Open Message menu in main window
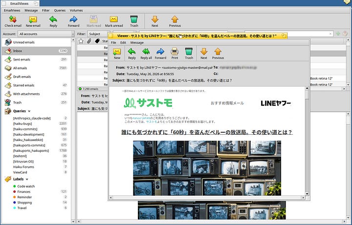Screen dimensions: 352x225 coord(31,10)
